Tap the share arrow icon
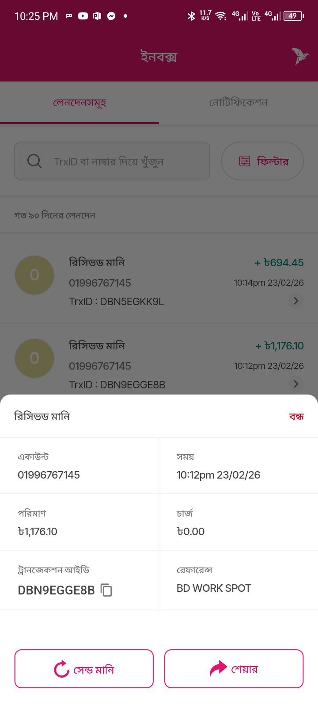The image size is (318, 713). pyautogui.click(x=218, y=669)
